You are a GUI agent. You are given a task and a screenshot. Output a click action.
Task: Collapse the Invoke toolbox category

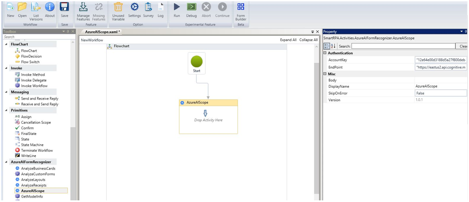[7, 68]
